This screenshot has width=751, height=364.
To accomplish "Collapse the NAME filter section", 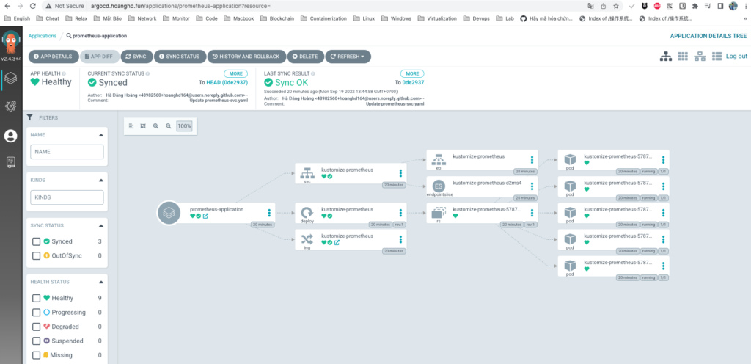I will 100,135.
